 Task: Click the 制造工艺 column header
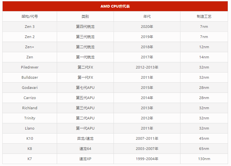tap(204, 16)
